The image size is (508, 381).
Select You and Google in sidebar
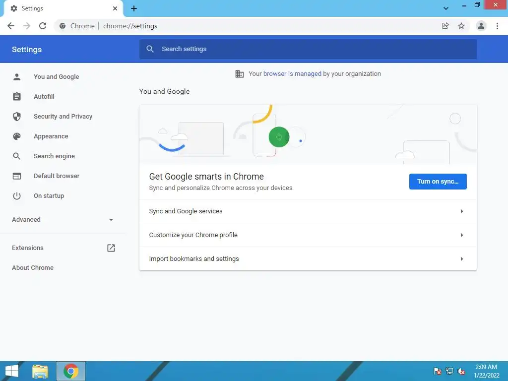[x=57, y=77]
